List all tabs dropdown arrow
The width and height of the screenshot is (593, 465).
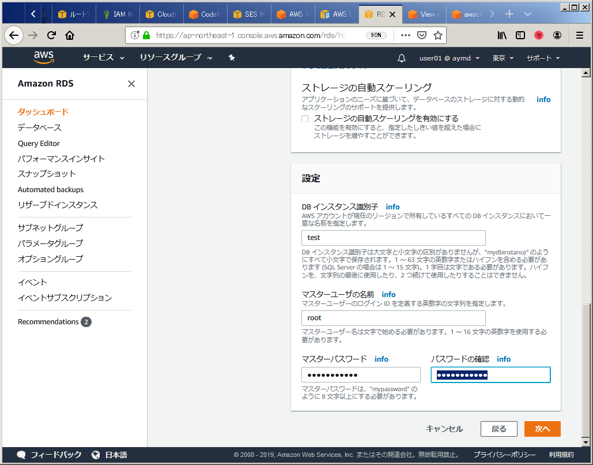[x=528, y=14]
